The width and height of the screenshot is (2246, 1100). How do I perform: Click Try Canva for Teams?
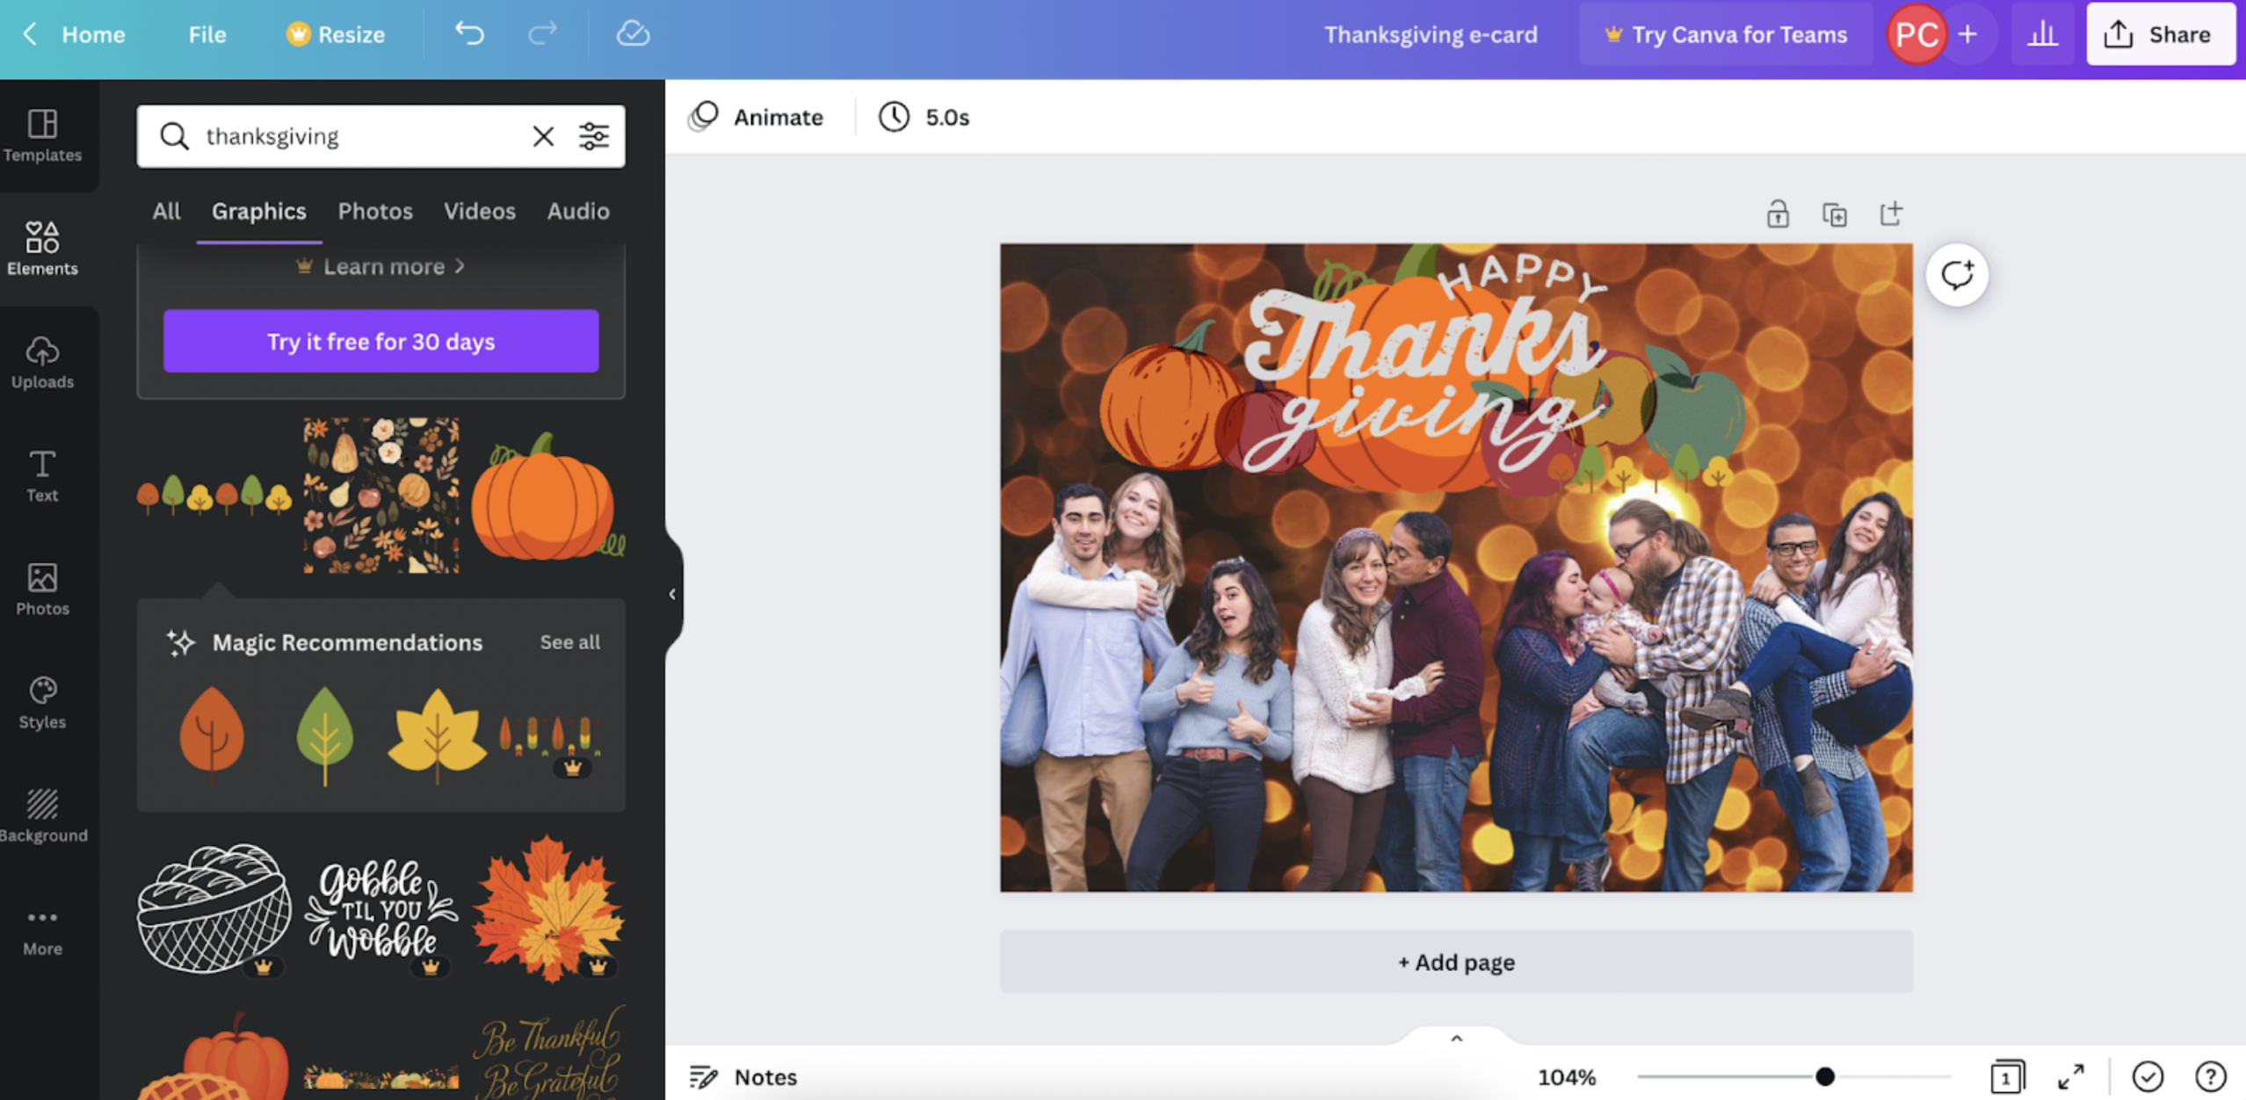1726,33
